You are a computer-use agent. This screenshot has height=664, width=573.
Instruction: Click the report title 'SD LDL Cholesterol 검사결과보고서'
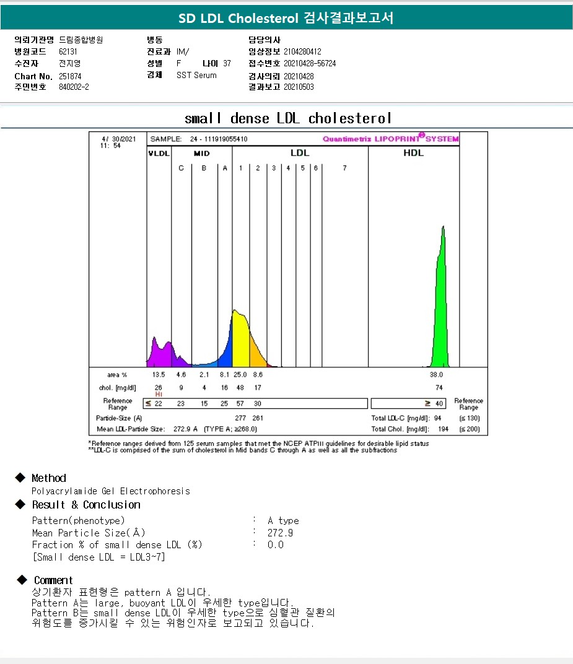(286, 18)
